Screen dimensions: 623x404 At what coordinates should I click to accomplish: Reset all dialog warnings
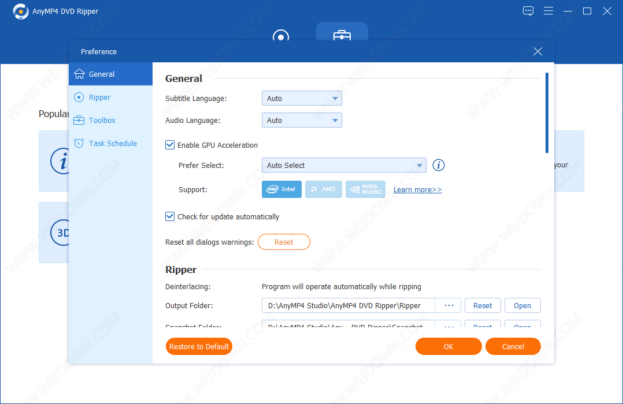pyautogui.click(x=284, y=242)
